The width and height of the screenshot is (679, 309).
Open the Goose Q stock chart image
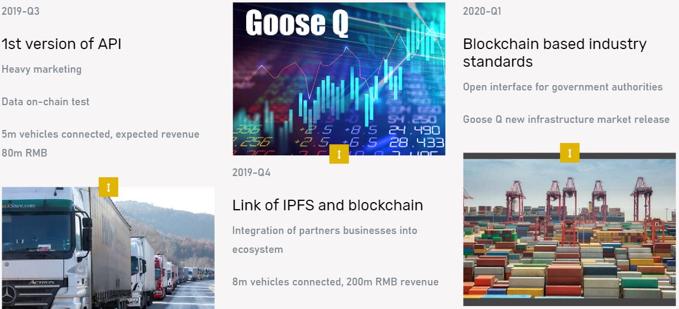339,79
